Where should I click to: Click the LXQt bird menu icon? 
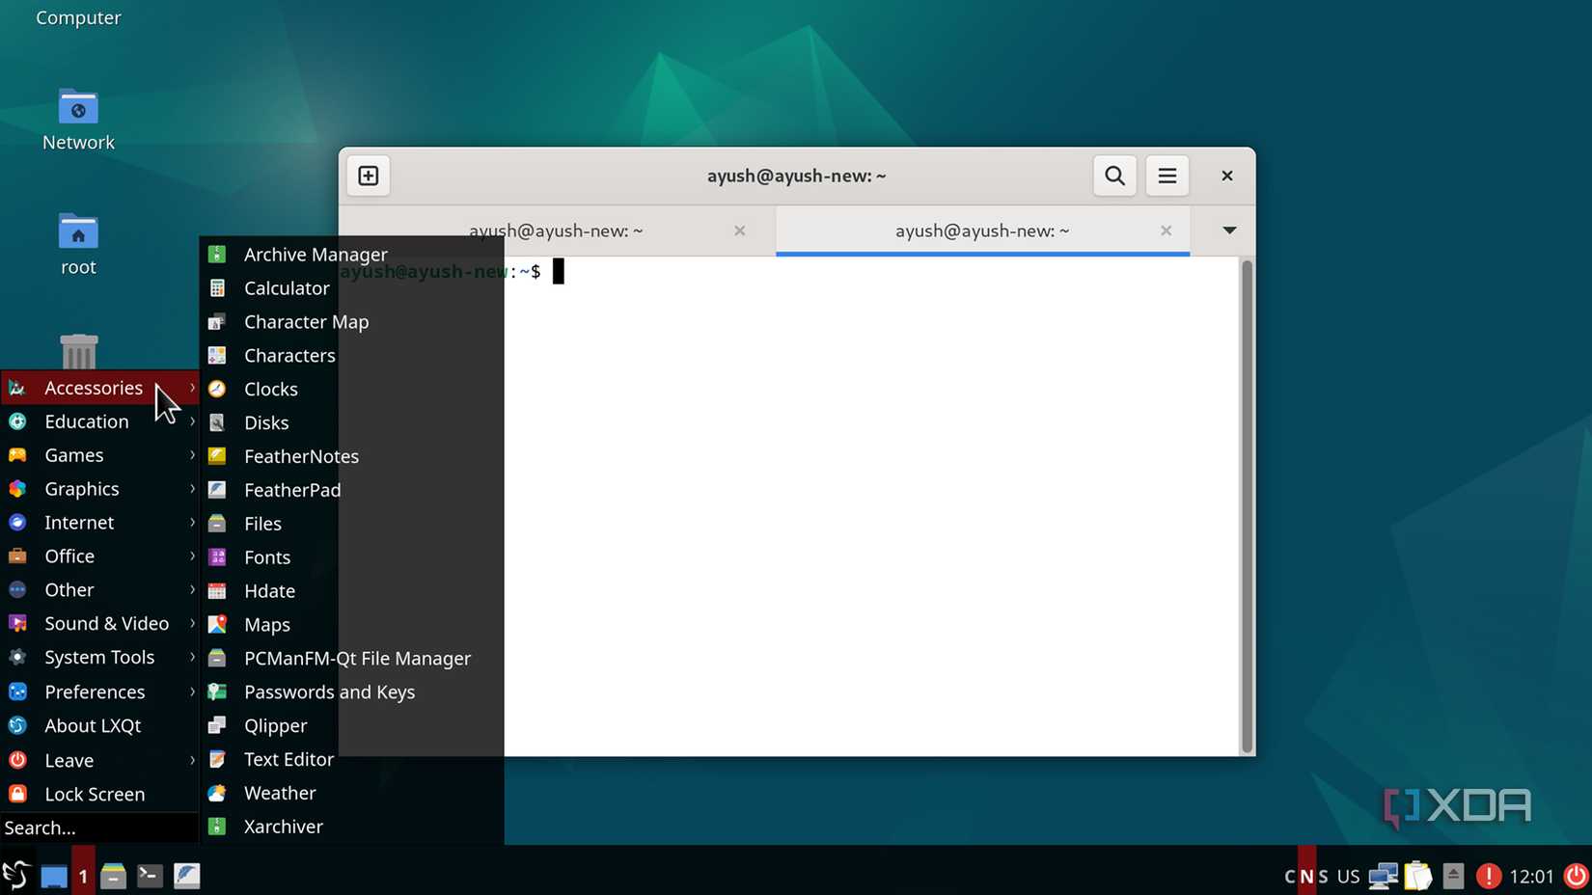coord(15,875)
